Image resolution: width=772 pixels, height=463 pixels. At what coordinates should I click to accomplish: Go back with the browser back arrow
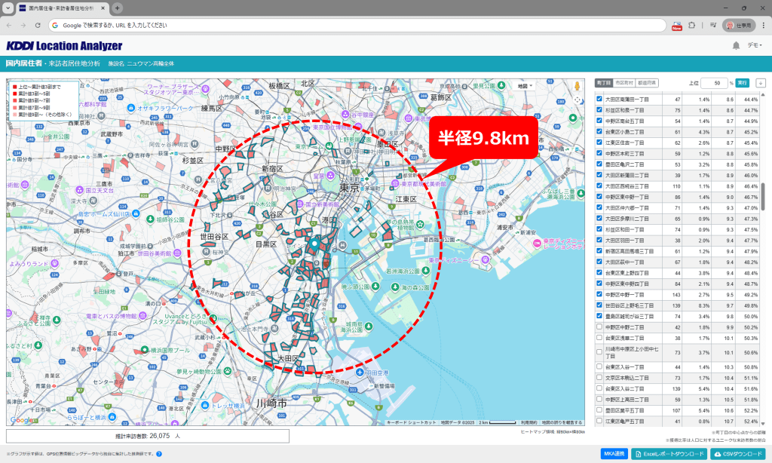point(9,25)
